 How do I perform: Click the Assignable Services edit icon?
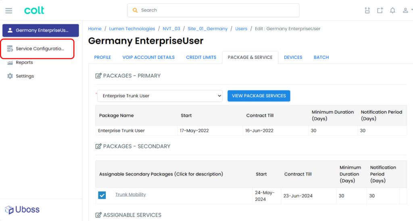[x=98, y=215]
